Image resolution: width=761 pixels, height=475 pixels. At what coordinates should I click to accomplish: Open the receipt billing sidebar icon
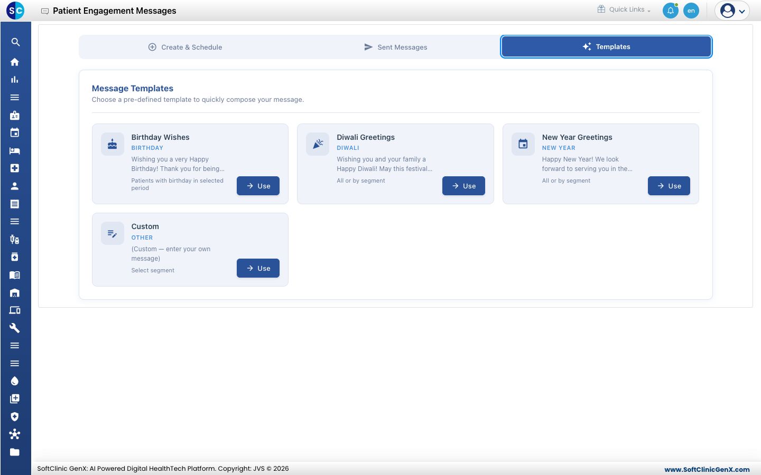pos(15,204)
